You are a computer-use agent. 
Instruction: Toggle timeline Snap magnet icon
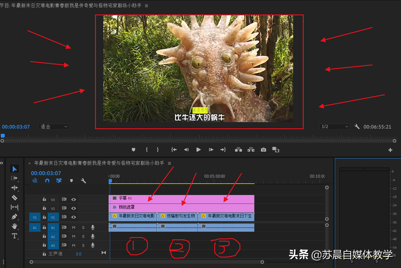coord(47,181)
